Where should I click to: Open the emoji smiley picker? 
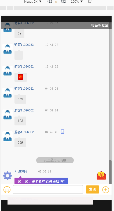pos(7,189)
